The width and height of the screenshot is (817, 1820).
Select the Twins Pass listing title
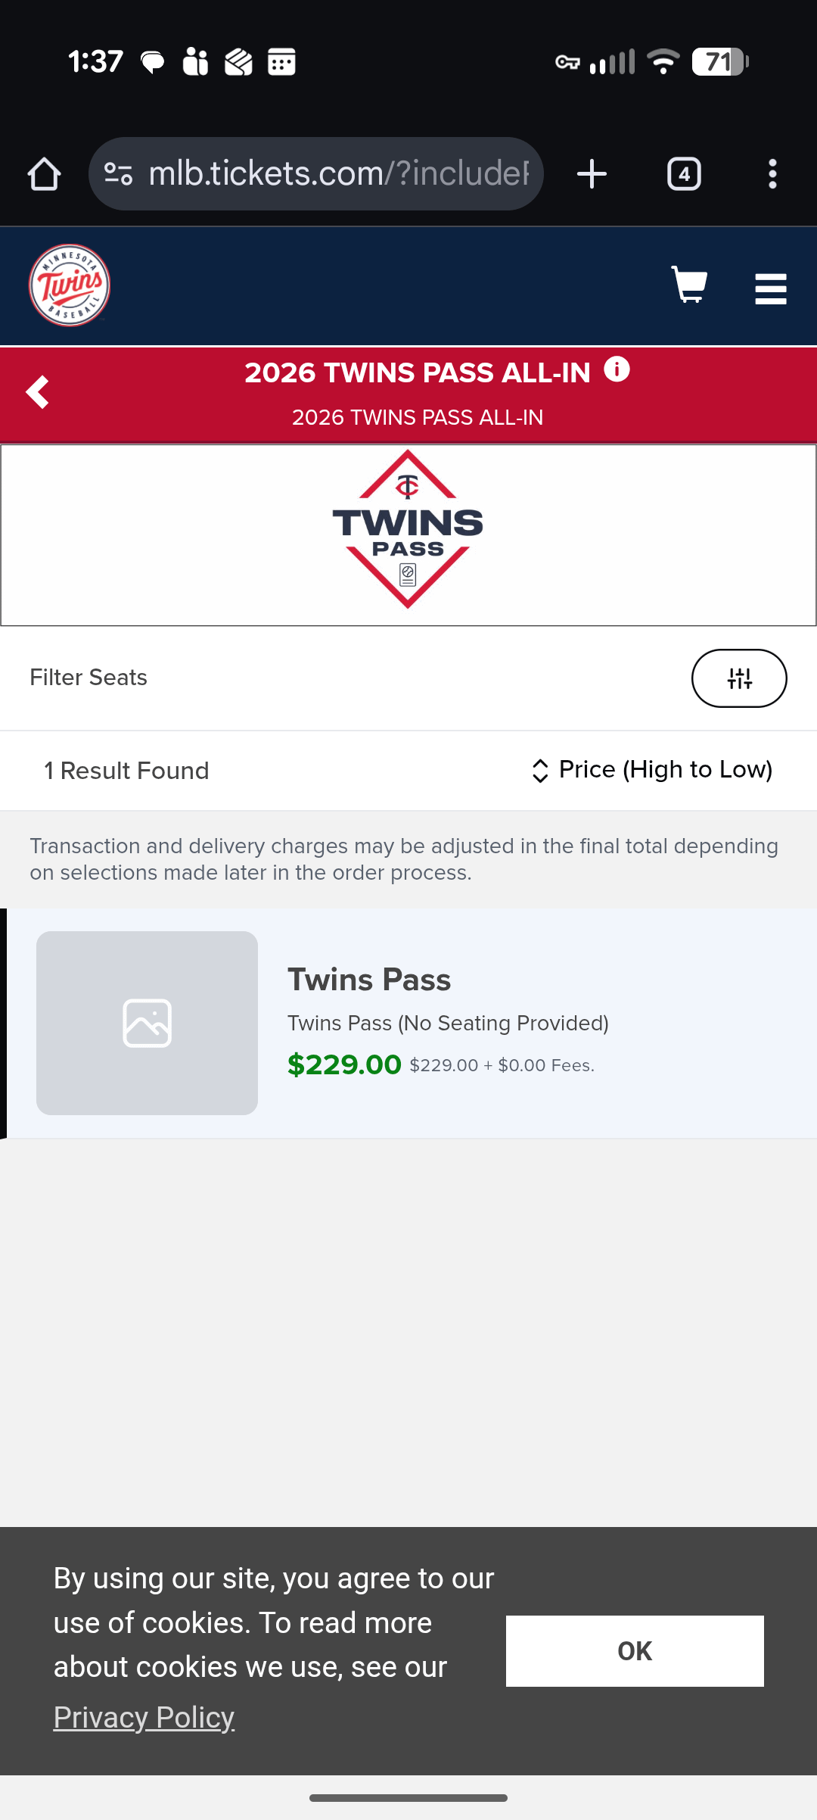pyautogui.click(x=369, y=980)
